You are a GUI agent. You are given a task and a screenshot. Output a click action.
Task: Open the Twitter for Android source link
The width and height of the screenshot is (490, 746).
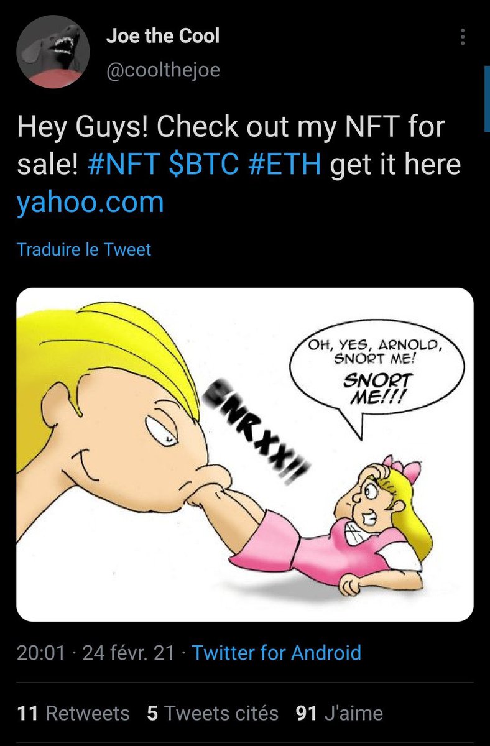tap(277, 653)
